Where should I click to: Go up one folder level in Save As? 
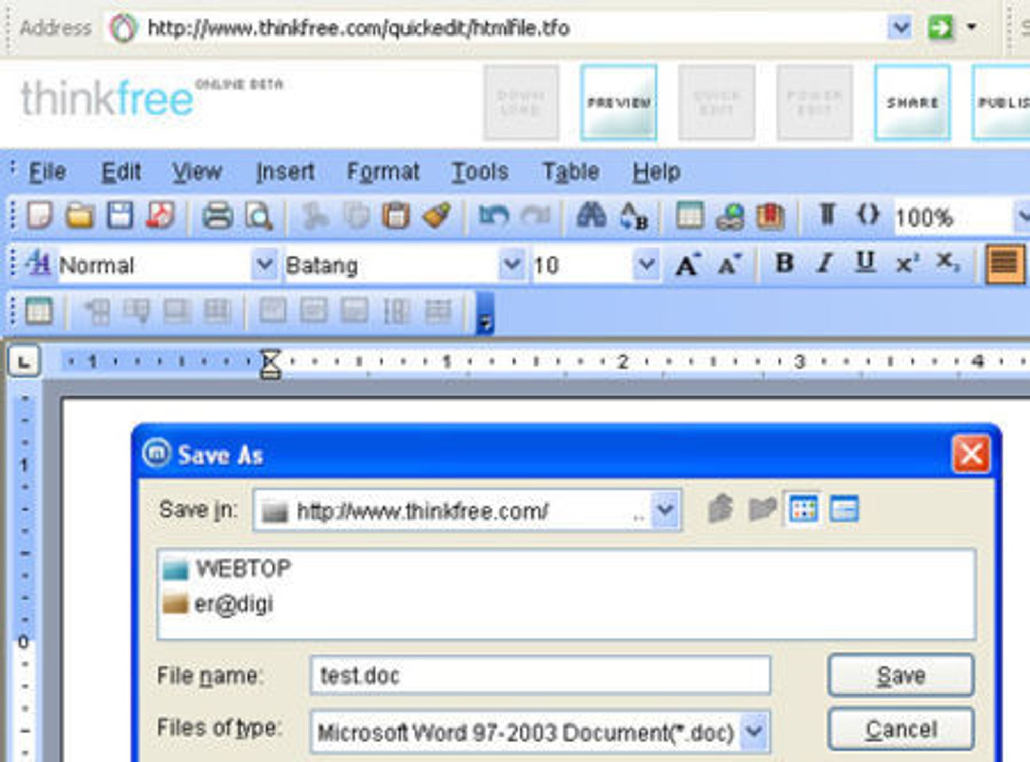pyautogui.click(x=720, y=509)
